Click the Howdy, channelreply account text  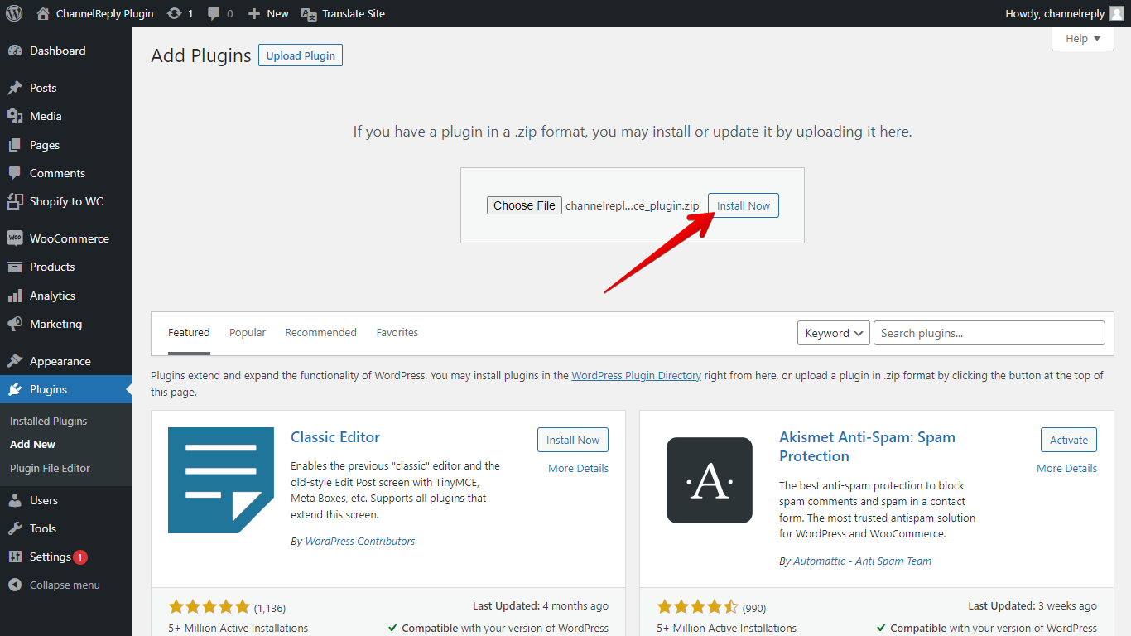coord(1055,13)
